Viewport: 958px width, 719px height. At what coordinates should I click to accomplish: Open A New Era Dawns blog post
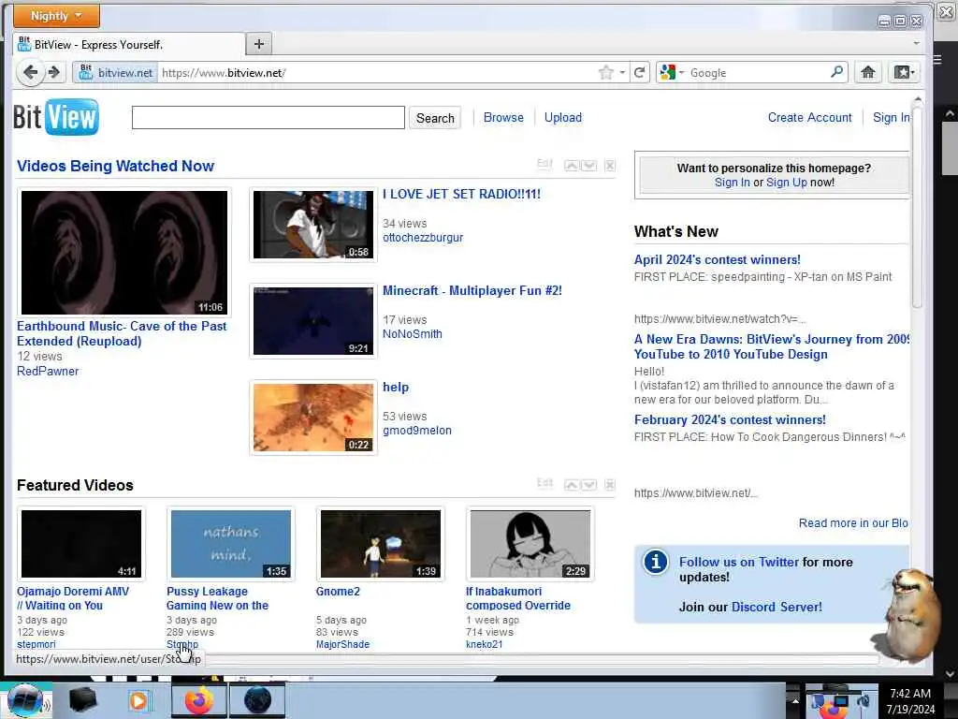coord(771,346)
